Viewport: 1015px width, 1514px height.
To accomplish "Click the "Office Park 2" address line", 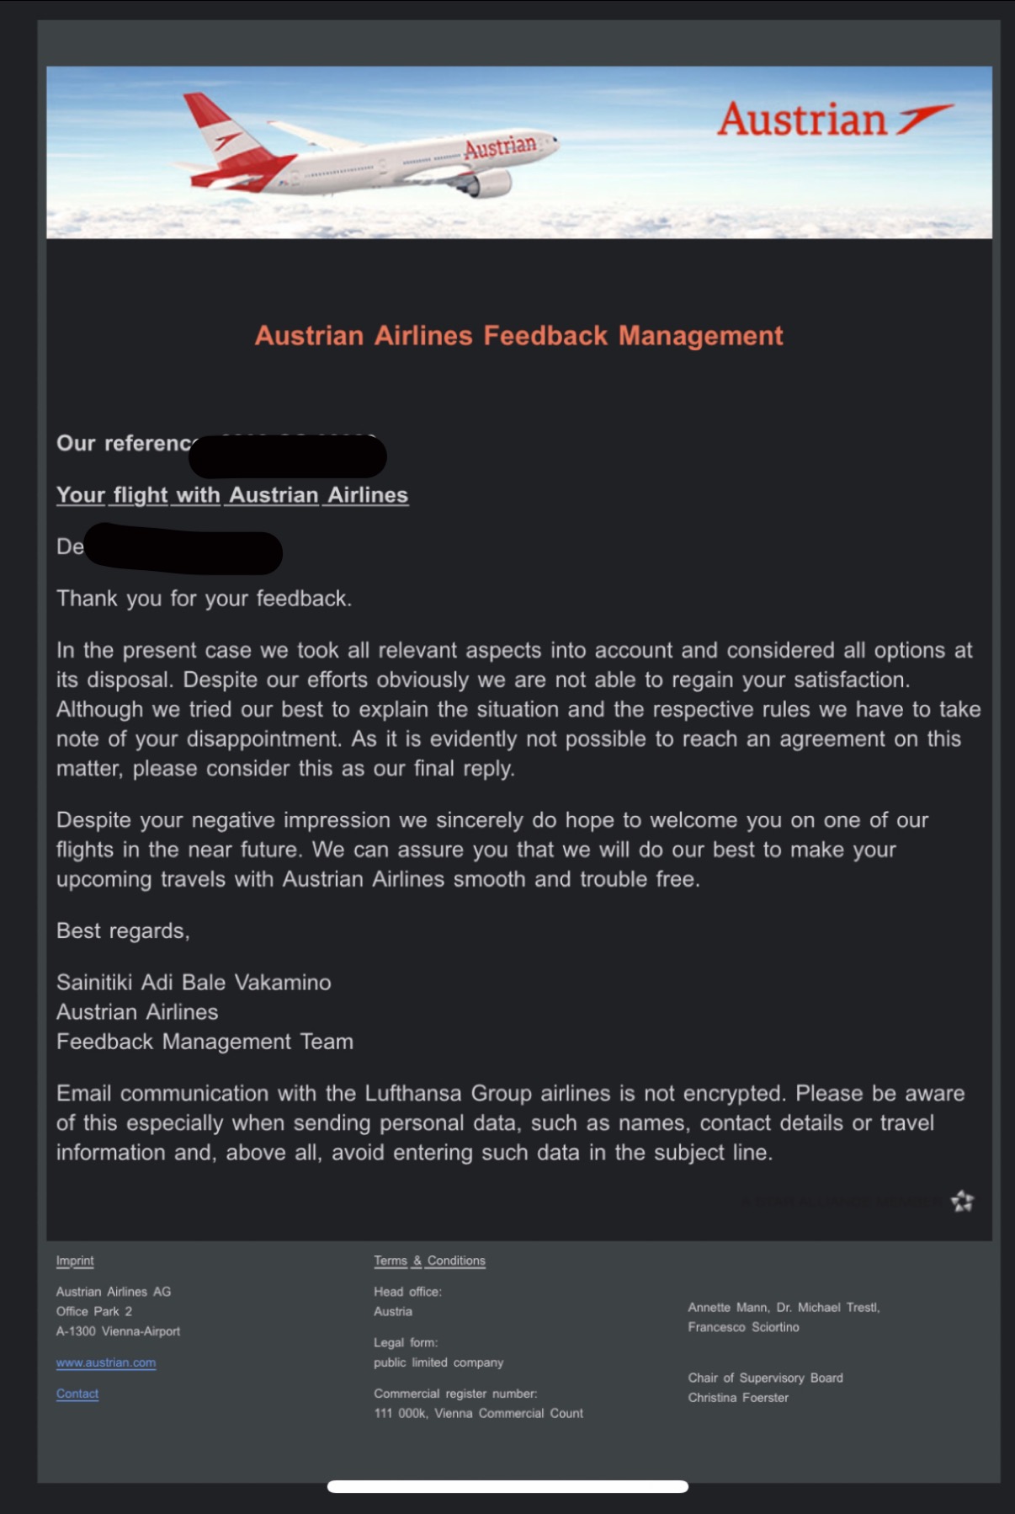I will [94, 1311].
